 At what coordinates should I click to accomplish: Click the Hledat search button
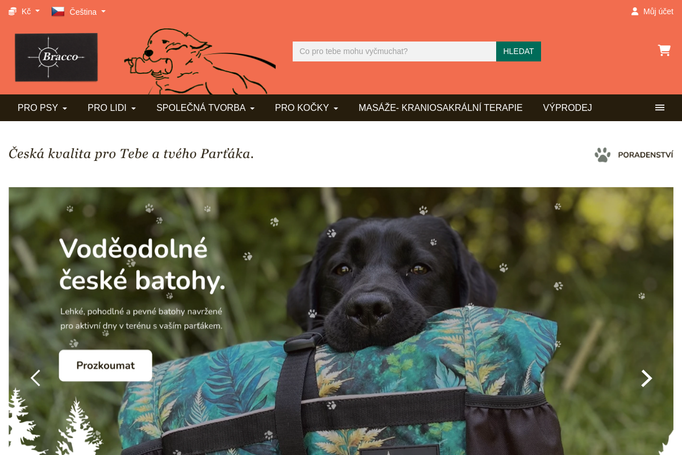pyautogui.click(x=518, y=51)
